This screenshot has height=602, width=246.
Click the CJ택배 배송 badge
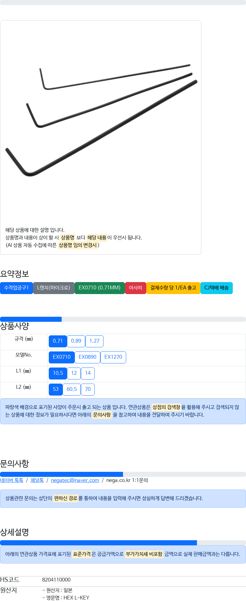coord(216,288)
